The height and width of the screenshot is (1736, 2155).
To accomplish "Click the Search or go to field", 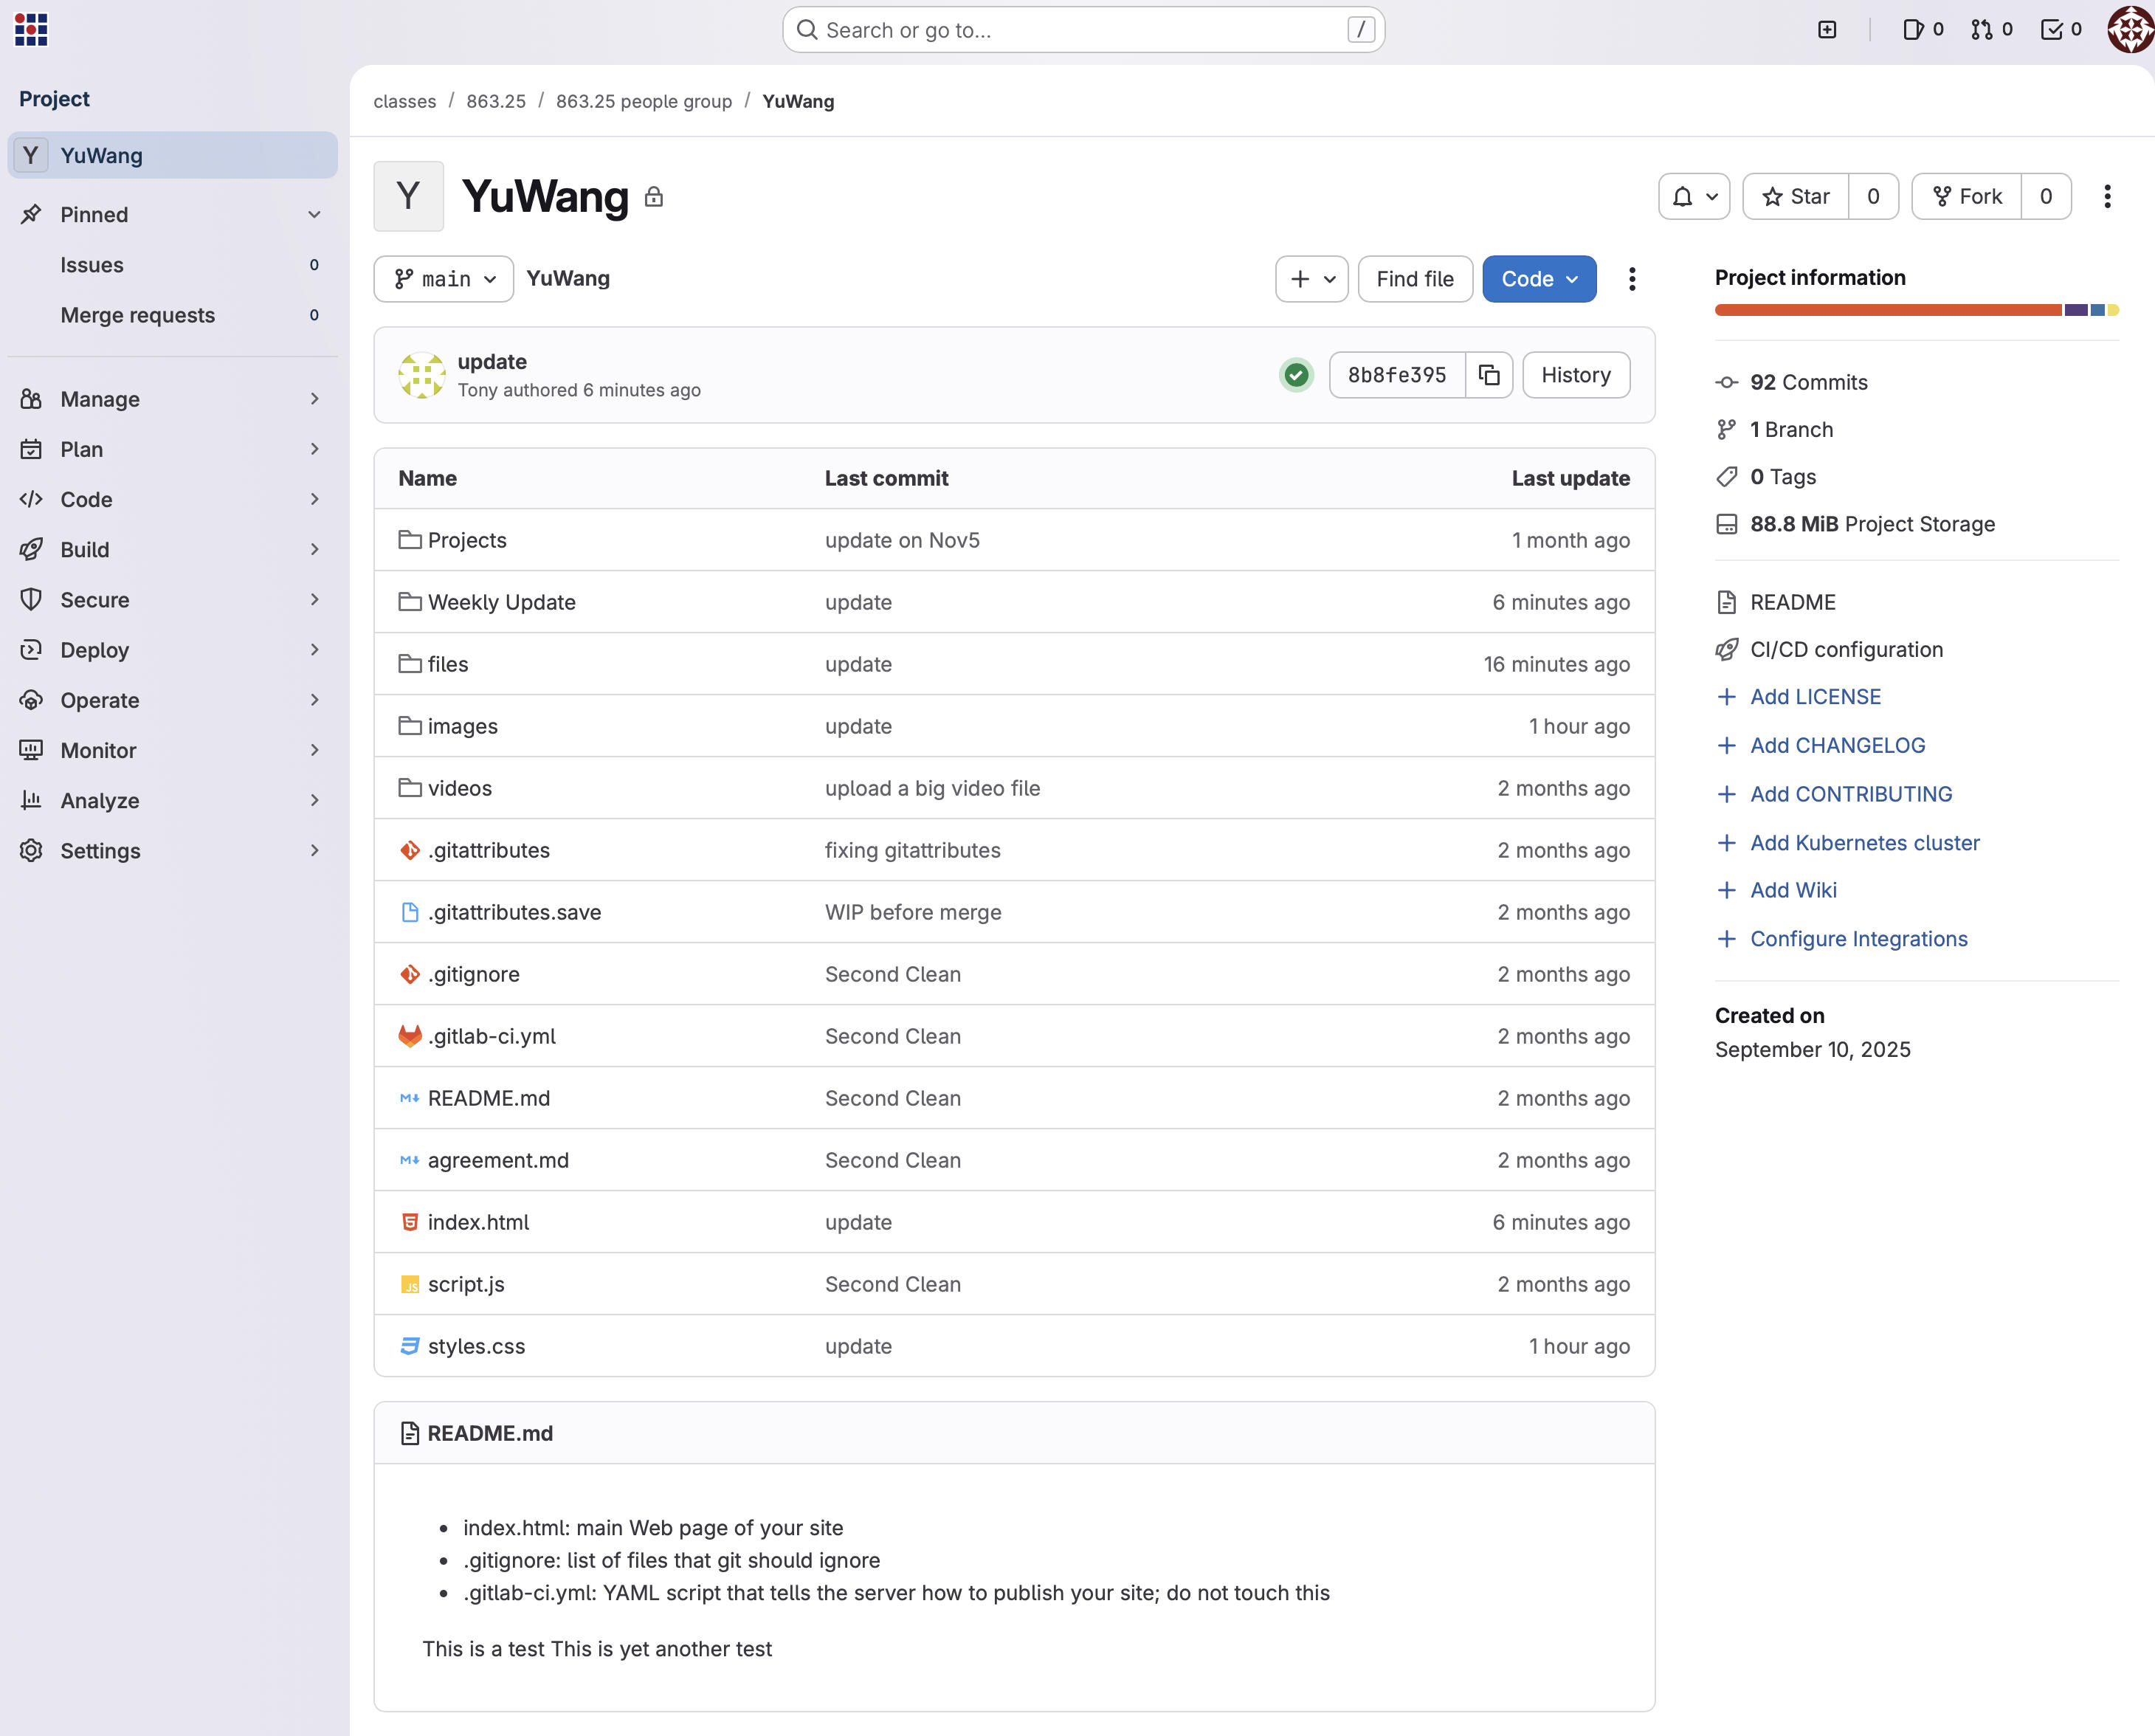I will coord(1082,30).
